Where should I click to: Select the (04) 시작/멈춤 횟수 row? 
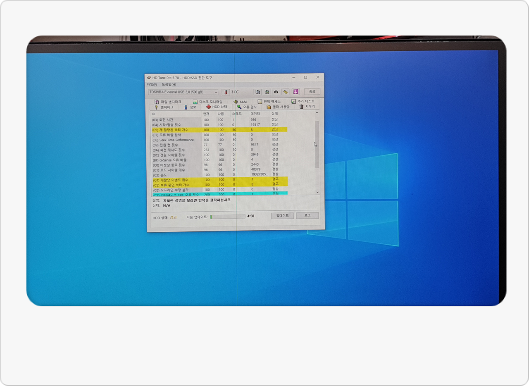pyautogui.click(x=219, y=125)
